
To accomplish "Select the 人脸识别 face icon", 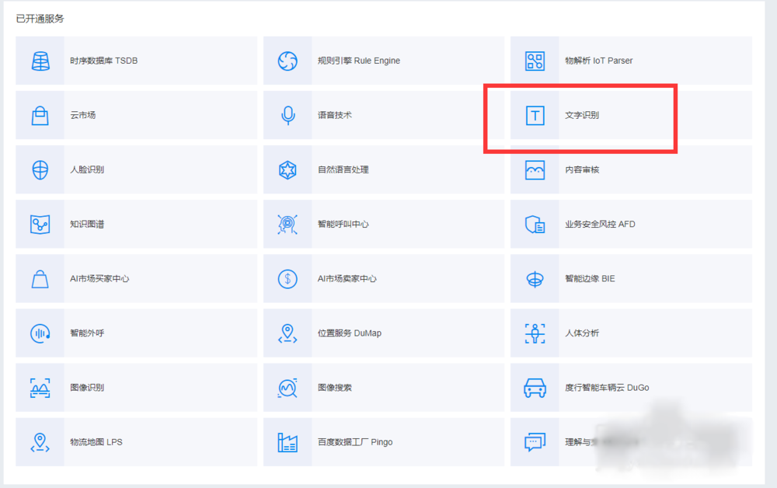I will point(40,169).
